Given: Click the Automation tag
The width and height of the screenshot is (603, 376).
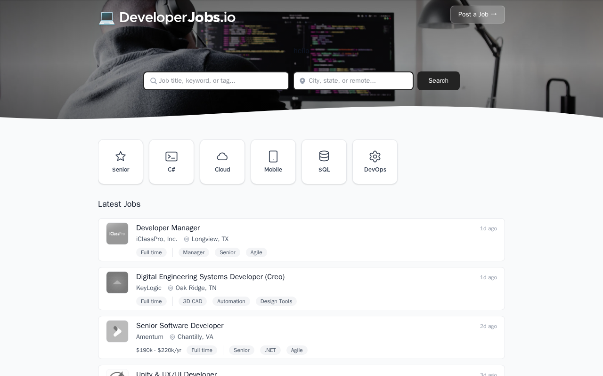Looking at the screenshot, I should point(231,301).
